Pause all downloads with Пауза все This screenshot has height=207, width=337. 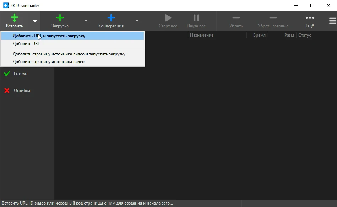pyautogui.click(x=196, y=21)
